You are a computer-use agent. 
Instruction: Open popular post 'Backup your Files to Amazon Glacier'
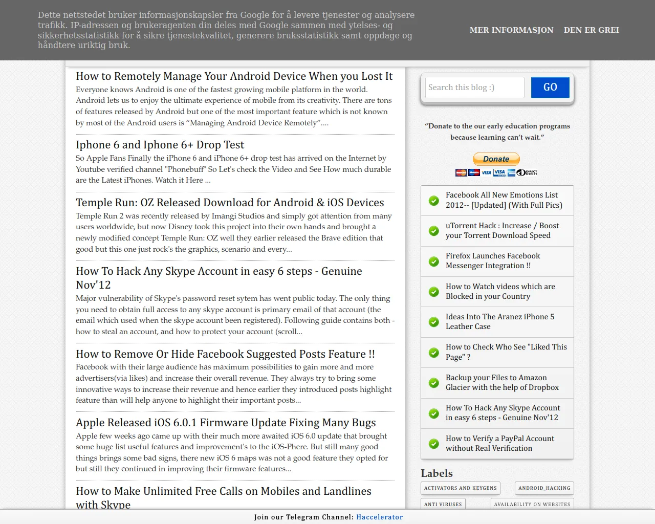pos(502,383)
